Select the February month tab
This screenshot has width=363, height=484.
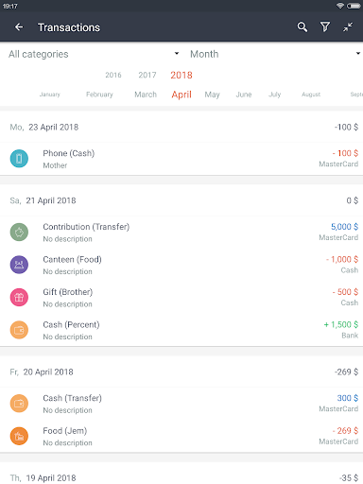point(99,95)
